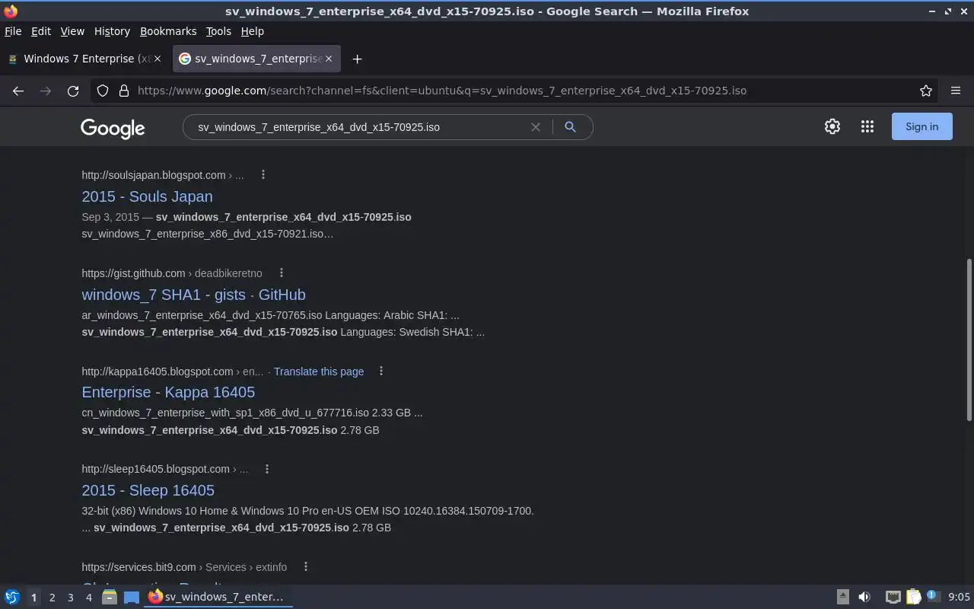The width and height of the screenshot is (974, 609).
Task: Click the Firefox window taskbar button
Action: [219, 597]
